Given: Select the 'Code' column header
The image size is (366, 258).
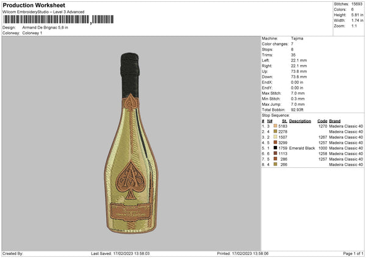Looking at the screenshot, I should [x=322, y=121].
